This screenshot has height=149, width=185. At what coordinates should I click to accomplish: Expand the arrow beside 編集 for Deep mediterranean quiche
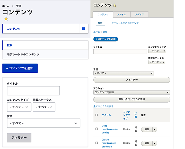(x=154, y=130)
